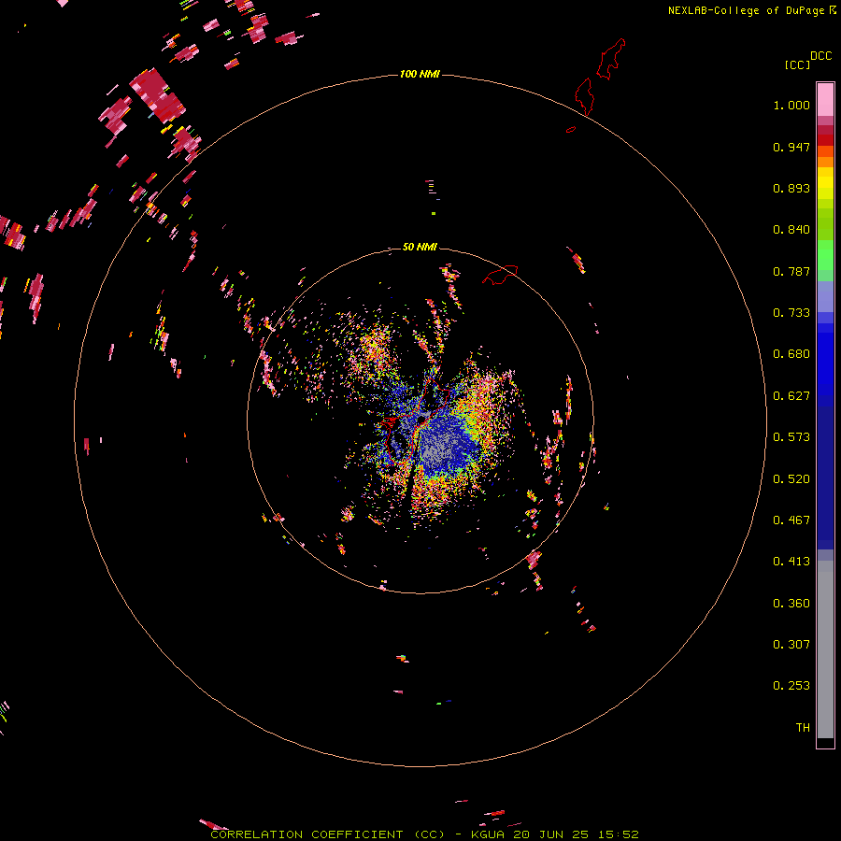The width and height of the screenshot is (841, 841).
Task: Click the 0.307 scale value
Action: 791,645
